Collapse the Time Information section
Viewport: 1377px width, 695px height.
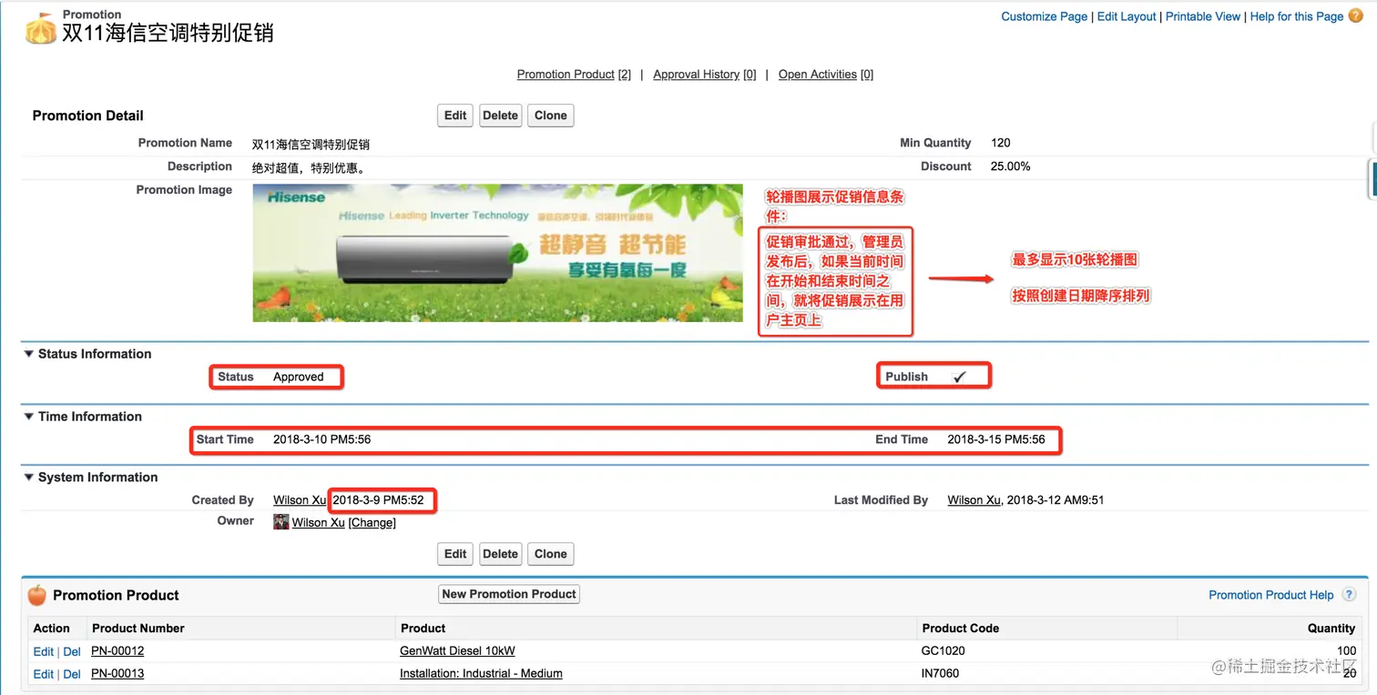click(x=28, y=417)
